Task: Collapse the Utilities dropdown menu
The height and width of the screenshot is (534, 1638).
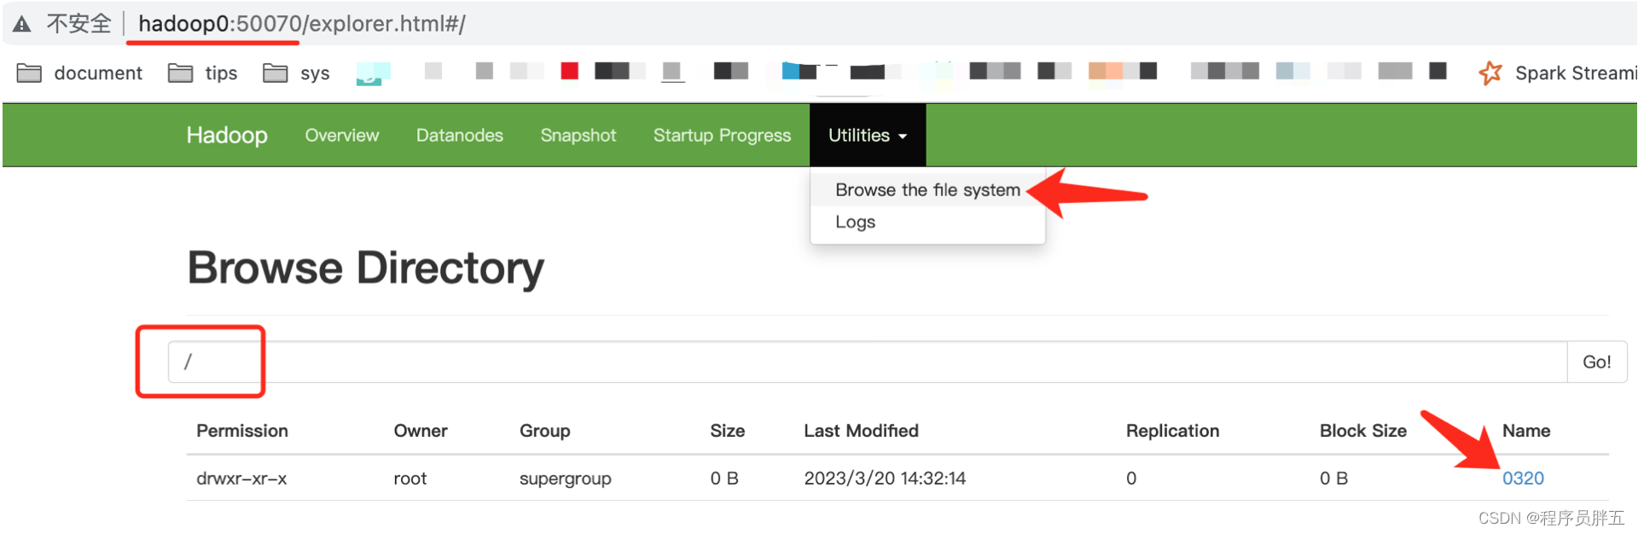Action: tap(868, 135)
